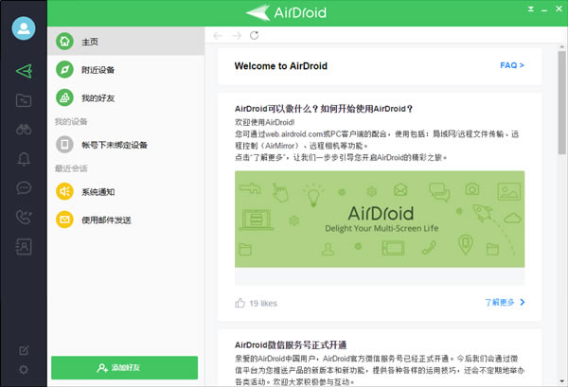Click the title bar dropdown menu arrow
The width and height of the screenshot is (568, 387).
click(x=531, y=9)
